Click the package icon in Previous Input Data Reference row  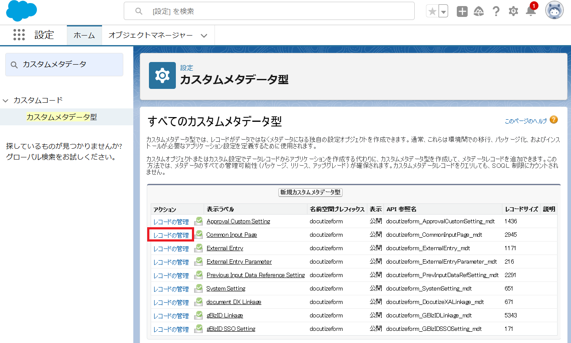[198, 275]
